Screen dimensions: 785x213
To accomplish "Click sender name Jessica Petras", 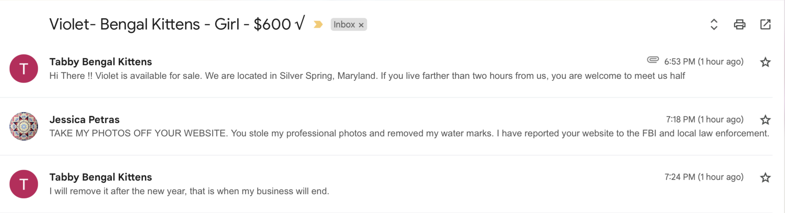I will 84,119.
